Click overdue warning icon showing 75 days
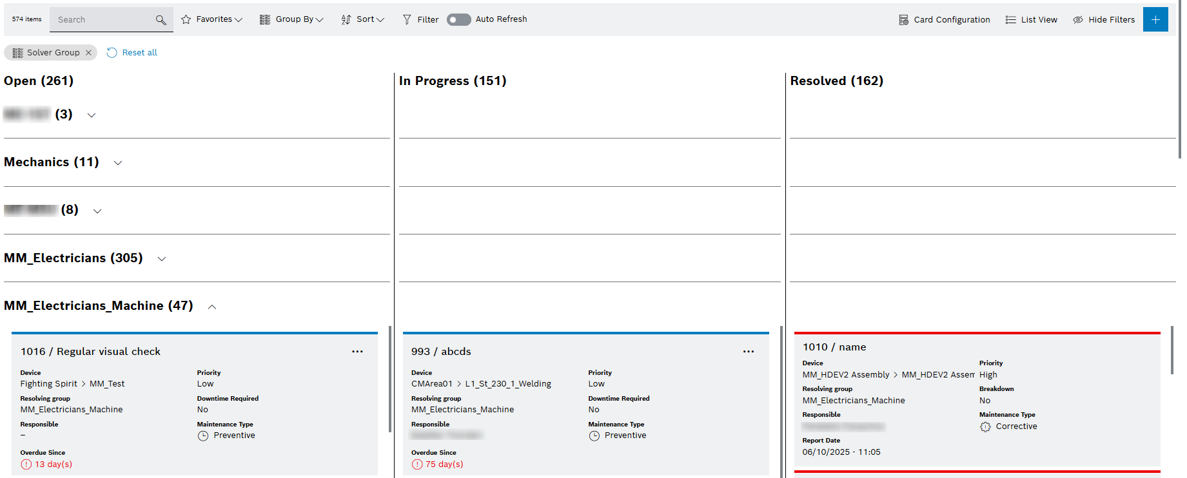Viewport: 1187px width, 478px height. point(417,464)
